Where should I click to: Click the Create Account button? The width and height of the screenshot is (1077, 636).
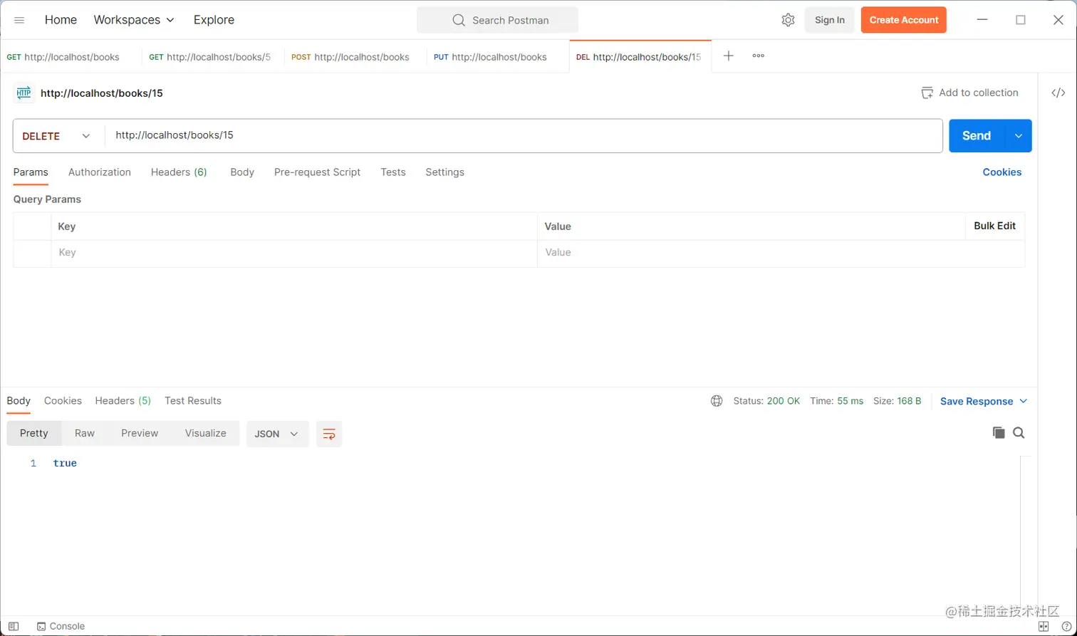[x=903, y=20]
